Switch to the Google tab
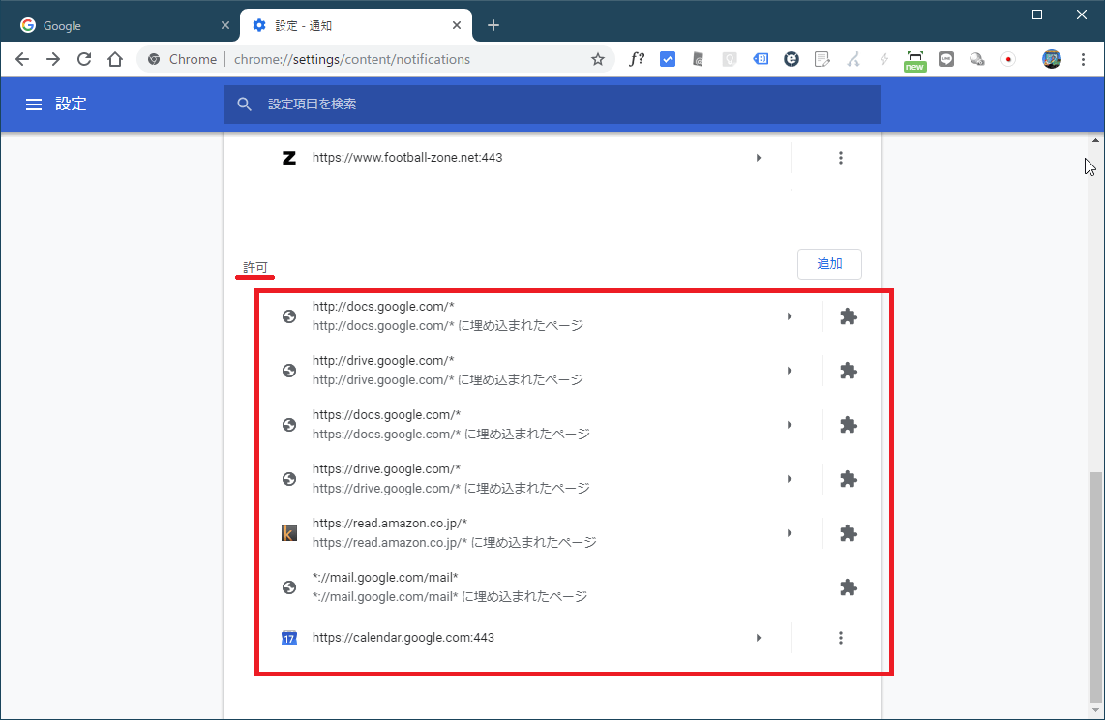 click(x=116, y=25)
